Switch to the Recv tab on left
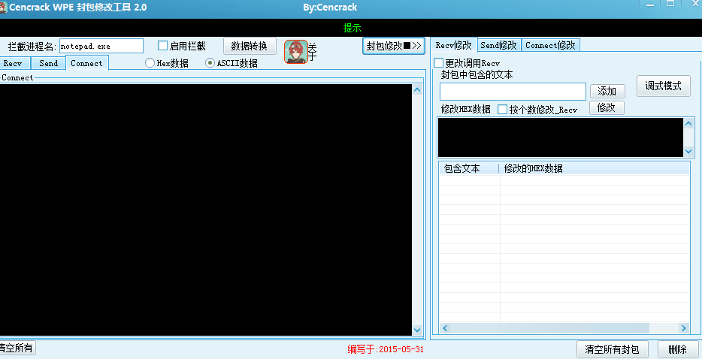702x359 pixels. 14,63
